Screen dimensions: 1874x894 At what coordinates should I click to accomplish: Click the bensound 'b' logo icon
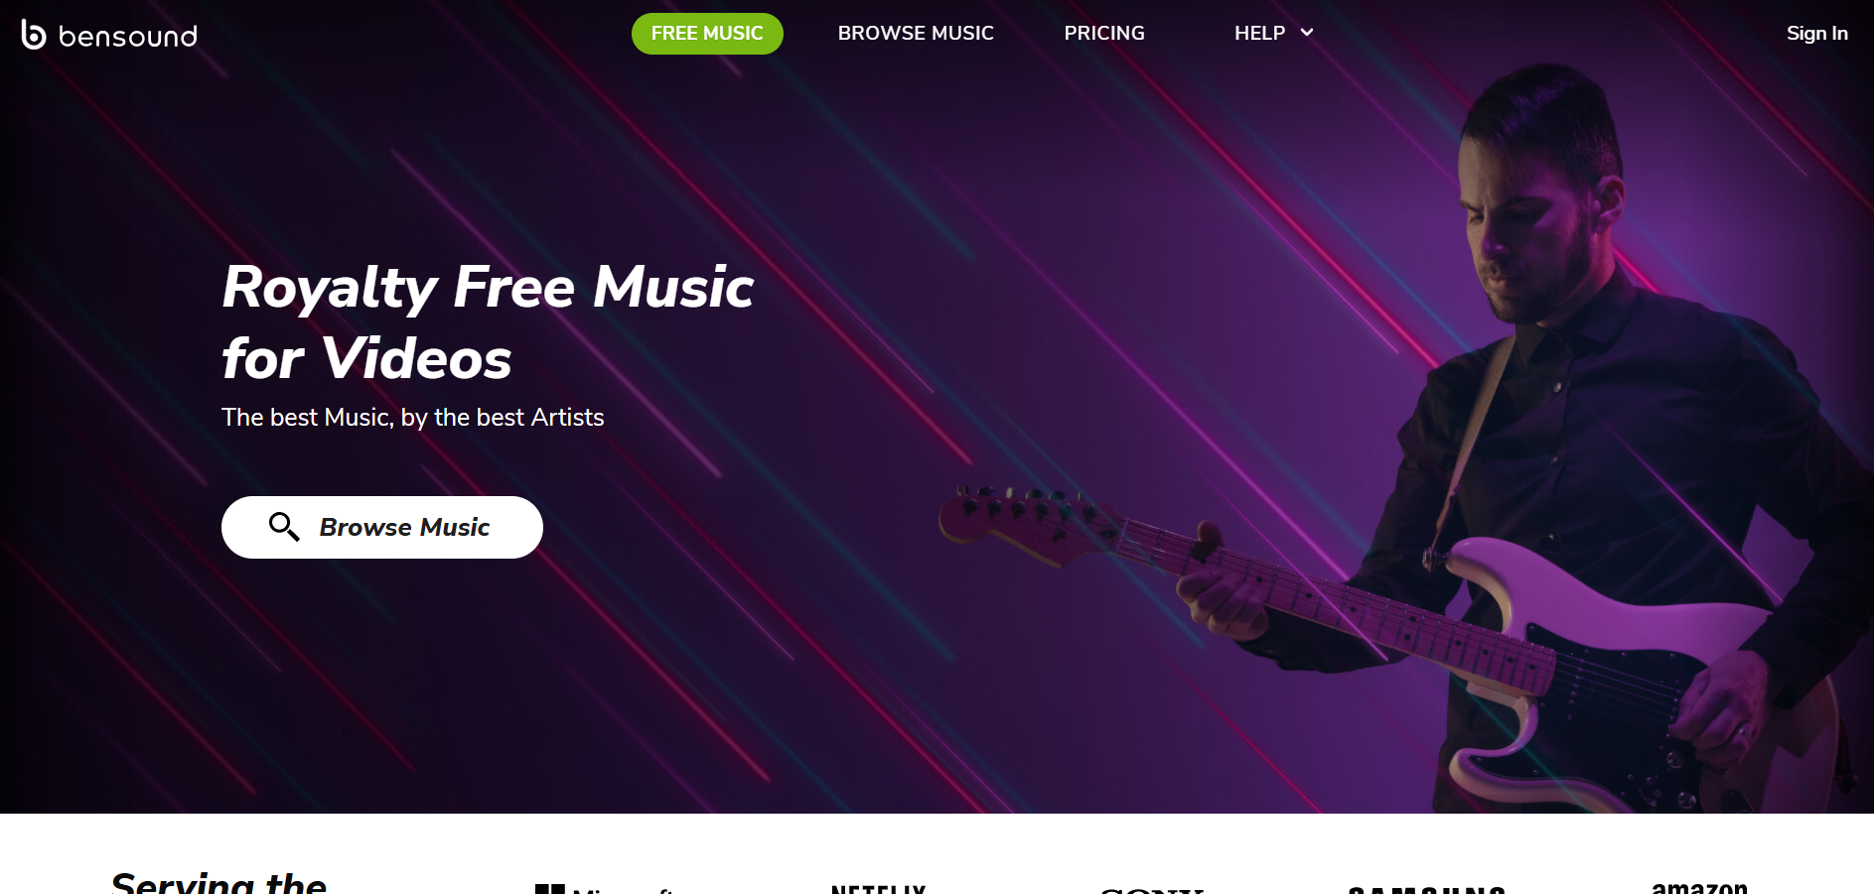(34, 35)
